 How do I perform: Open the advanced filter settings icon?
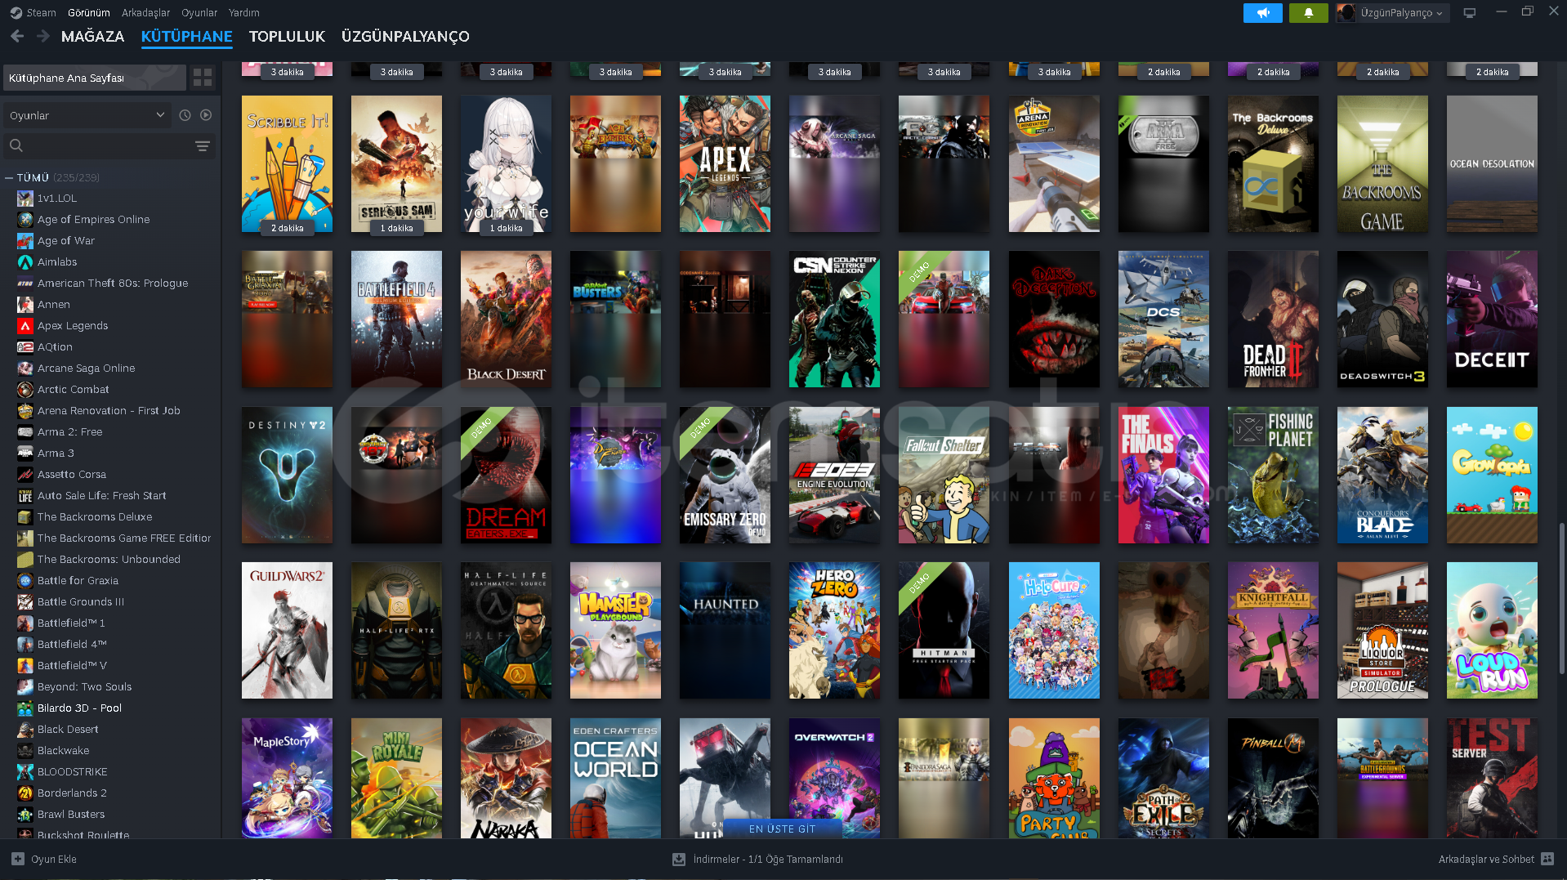(203, 146)
